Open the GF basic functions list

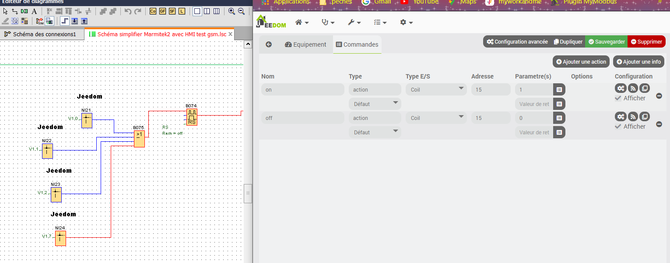162,11
